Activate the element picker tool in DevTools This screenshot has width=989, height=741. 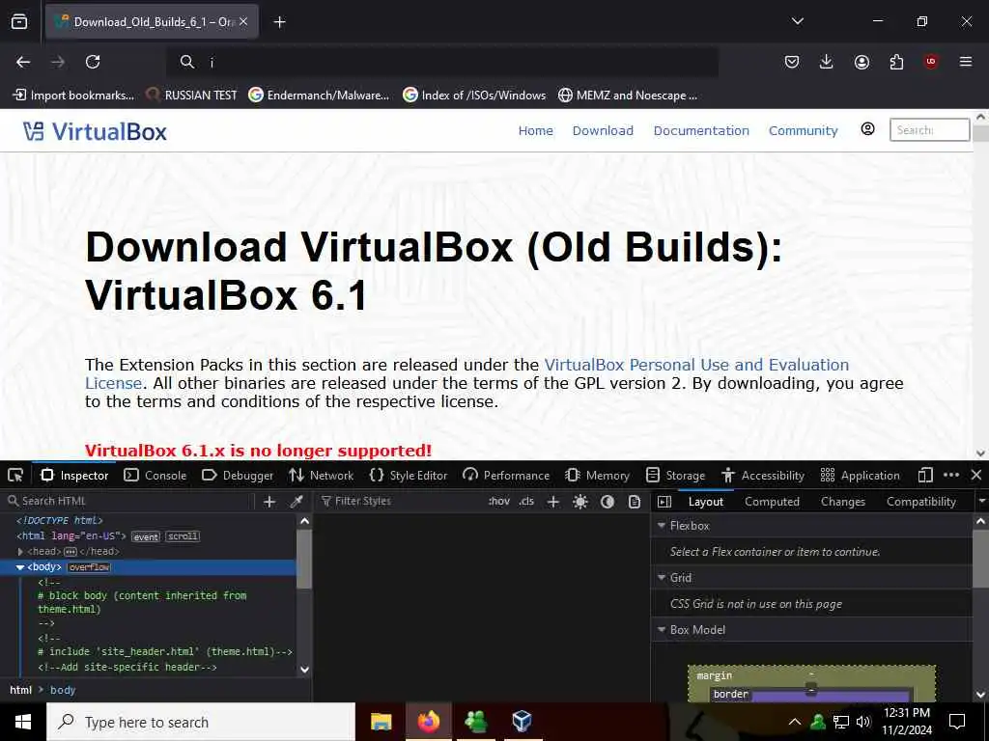point(15,475)
